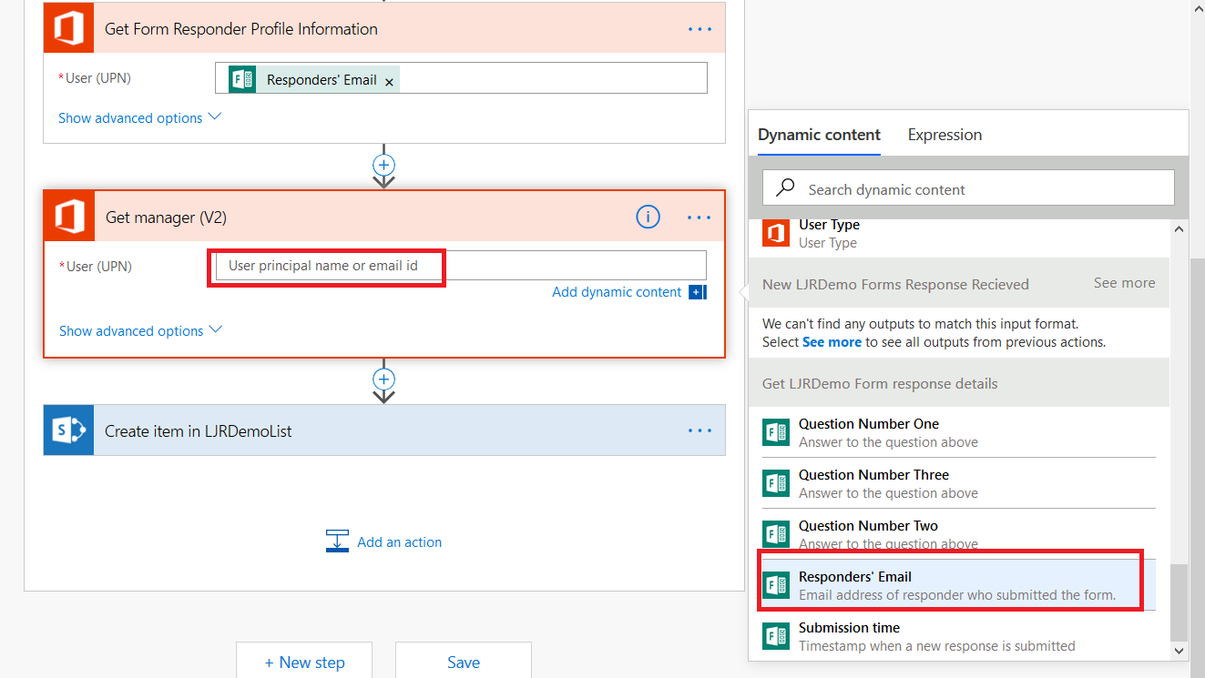Open the ellipsis menu on Get manager (V2)
The width and height of the screenshot is (1205, 678).
point(700,218)
